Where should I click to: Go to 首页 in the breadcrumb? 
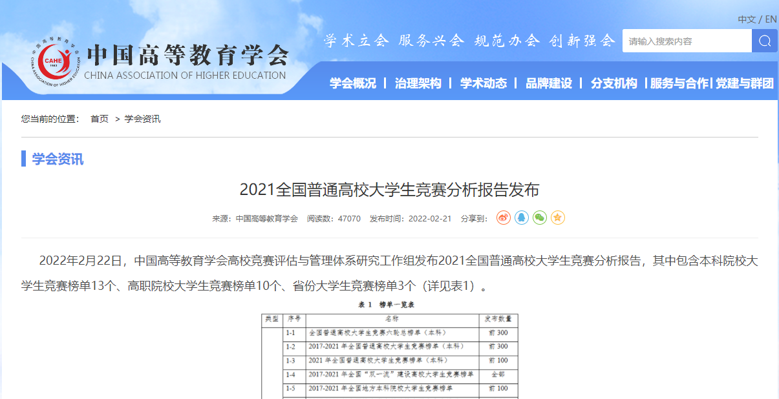click(x=100, y=119)
